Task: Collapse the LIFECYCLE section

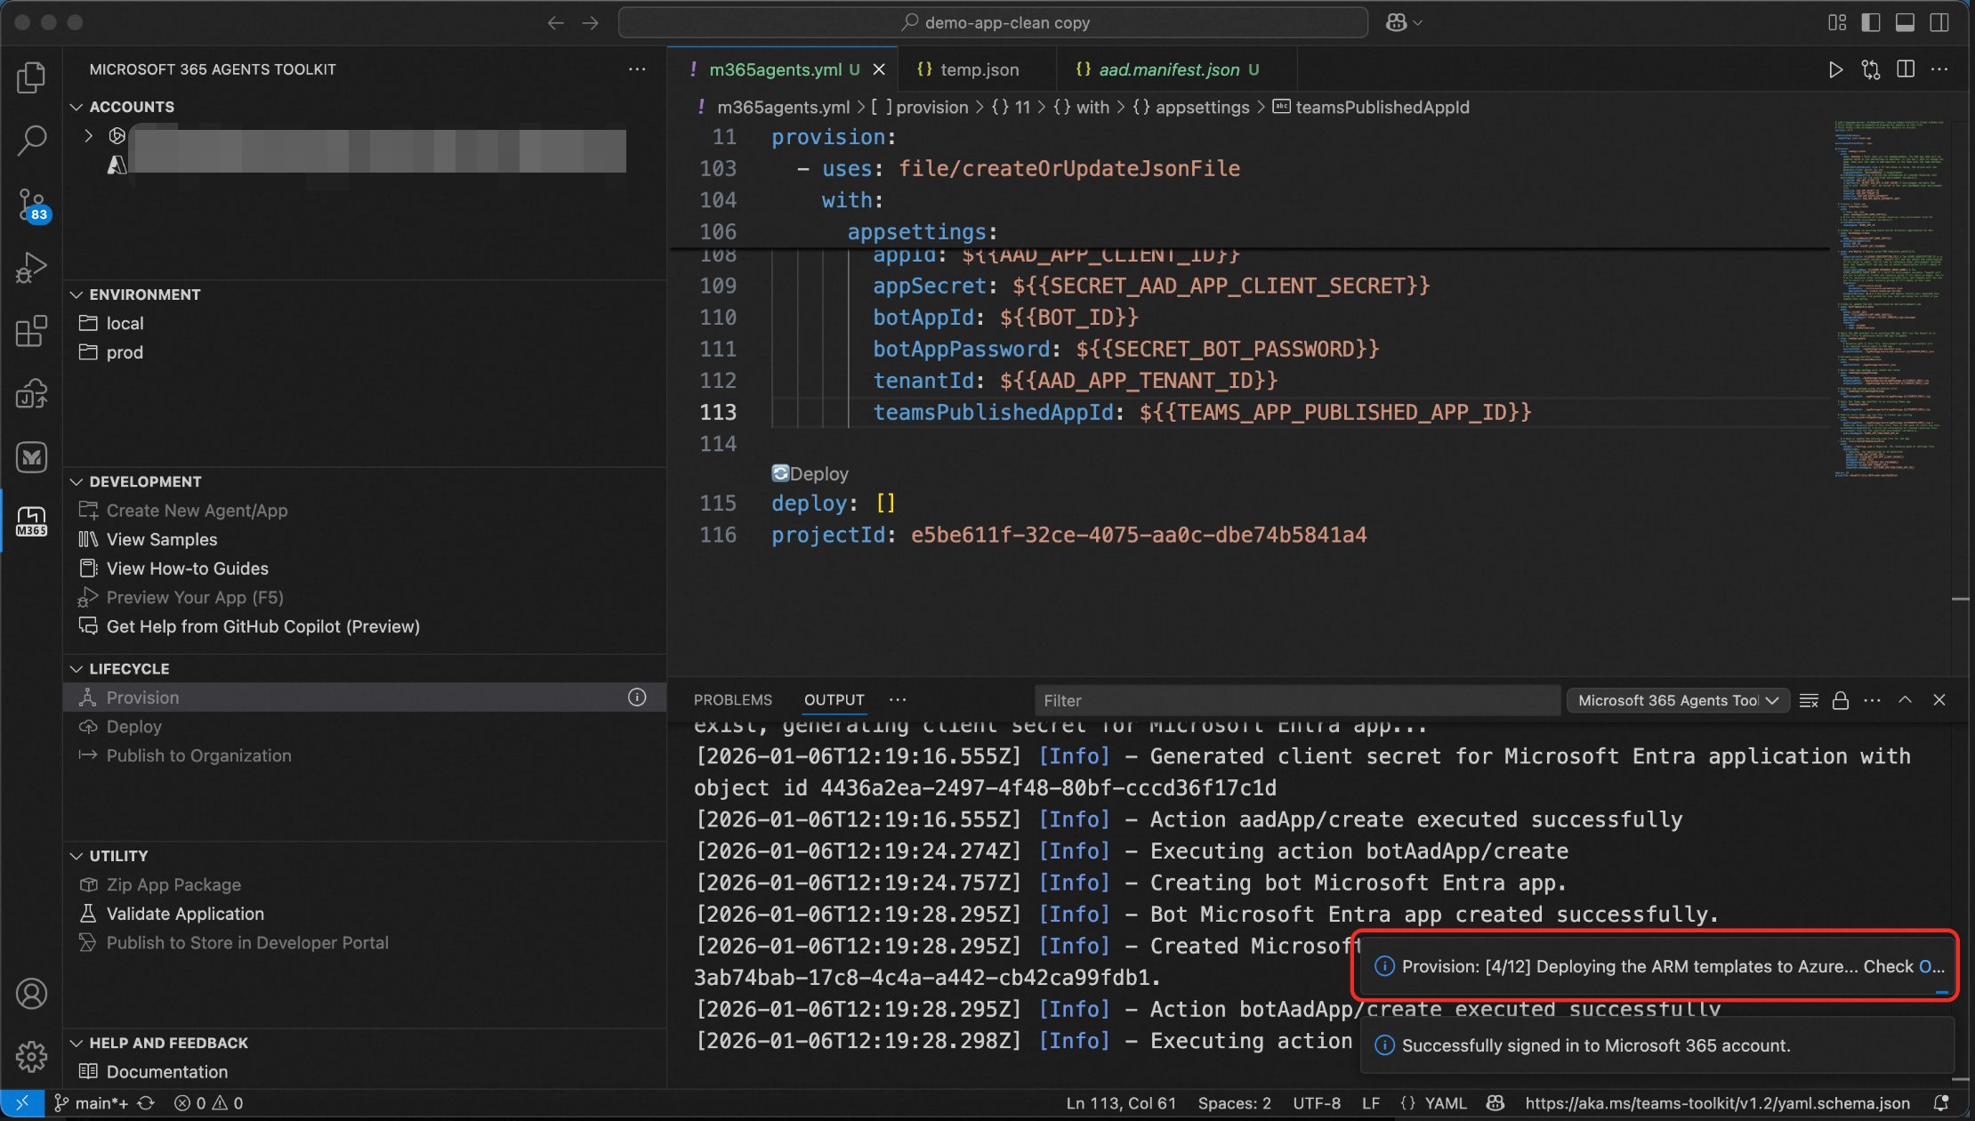Action: (128, 668)
